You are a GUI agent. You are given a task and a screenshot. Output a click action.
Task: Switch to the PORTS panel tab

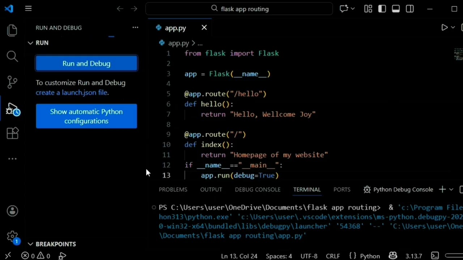pos(342,189)
